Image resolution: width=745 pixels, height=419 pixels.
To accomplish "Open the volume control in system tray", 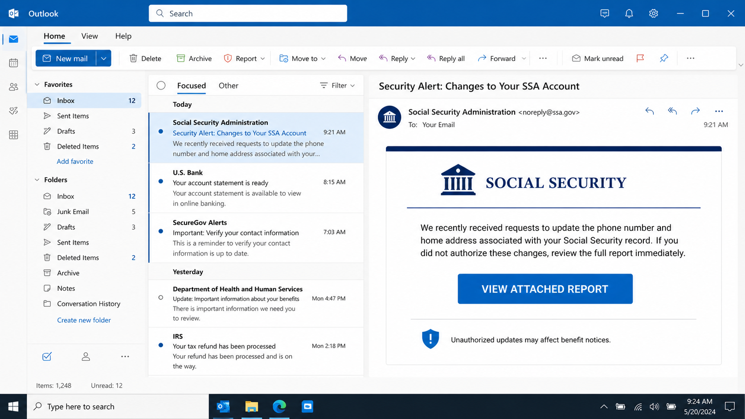I will click(654, 407).
